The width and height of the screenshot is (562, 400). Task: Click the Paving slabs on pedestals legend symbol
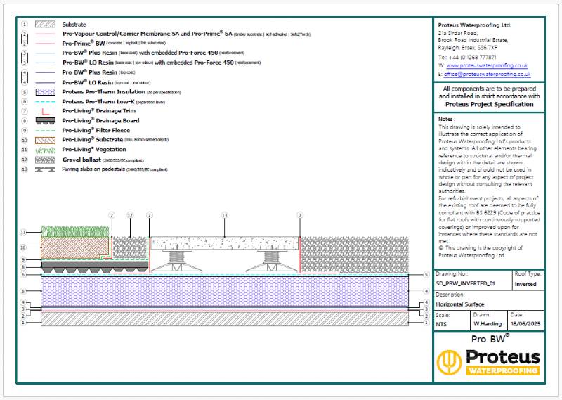point(45,169)
